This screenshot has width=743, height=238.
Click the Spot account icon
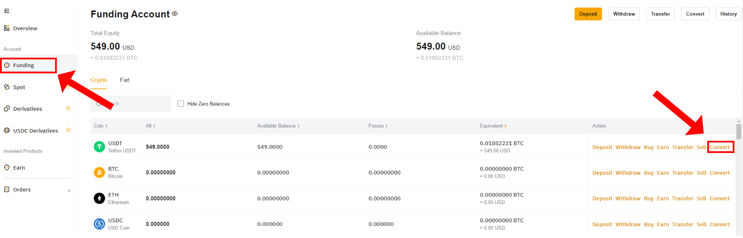tap(7, 87)
